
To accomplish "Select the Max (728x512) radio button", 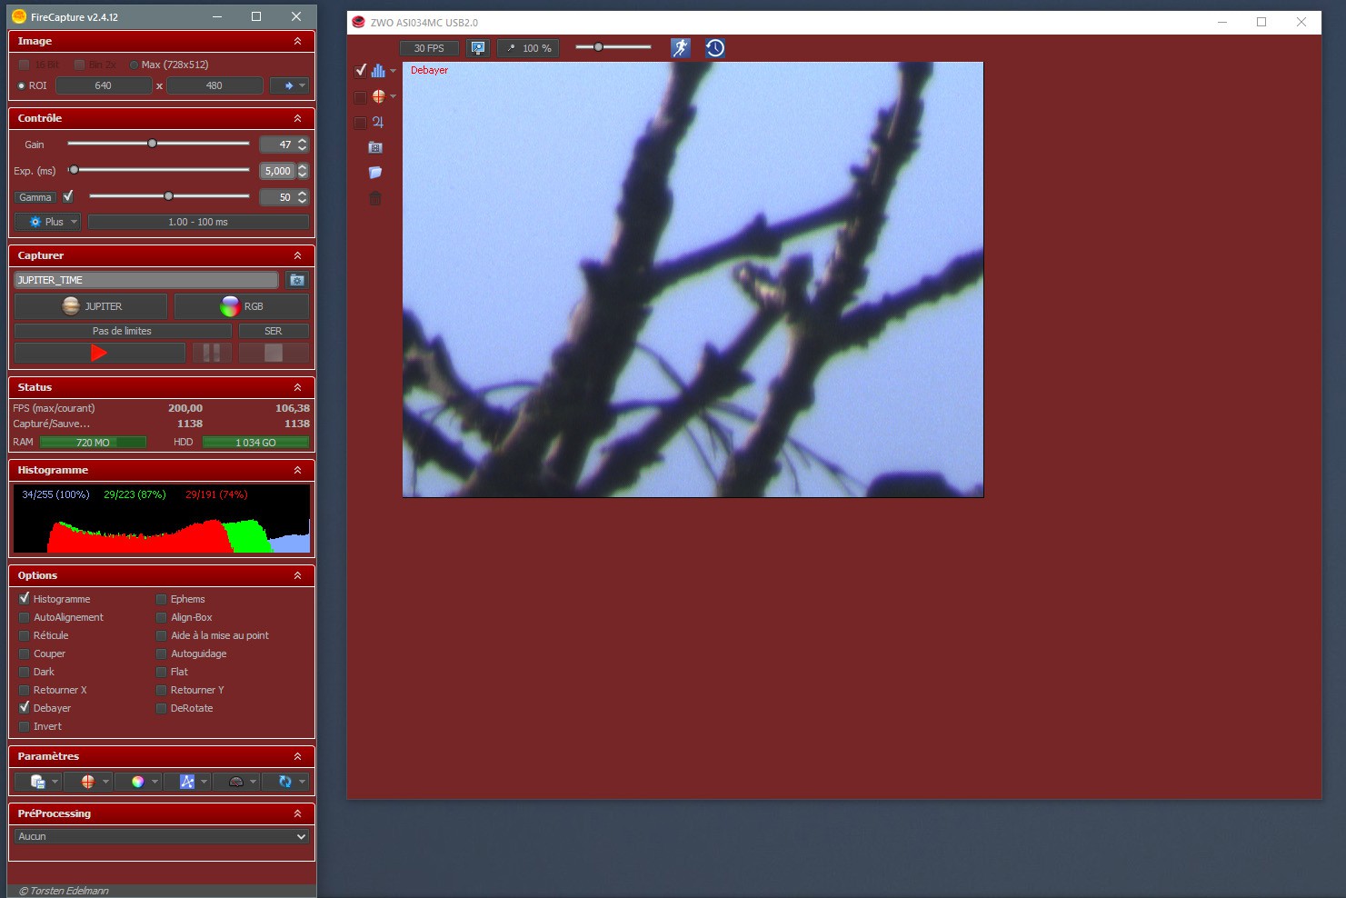I will tap(135, 65).
